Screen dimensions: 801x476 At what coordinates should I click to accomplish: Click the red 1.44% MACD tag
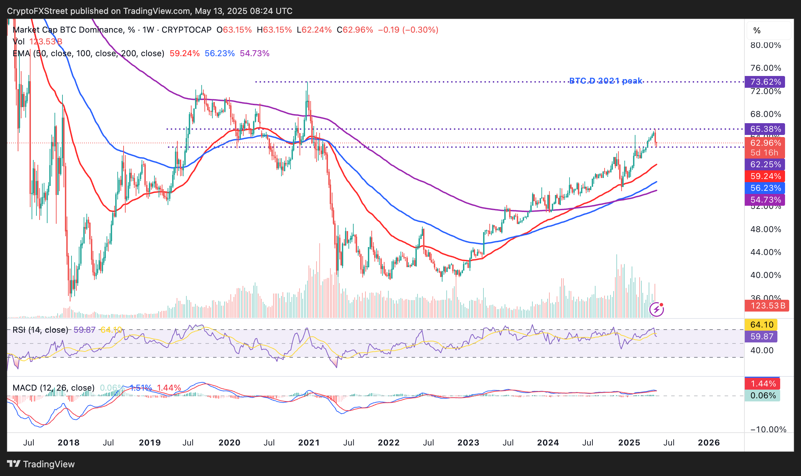click(762, 384)
